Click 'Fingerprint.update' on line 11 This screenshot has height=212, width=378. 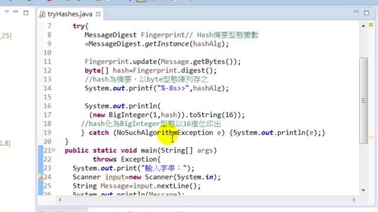point(121,61)
